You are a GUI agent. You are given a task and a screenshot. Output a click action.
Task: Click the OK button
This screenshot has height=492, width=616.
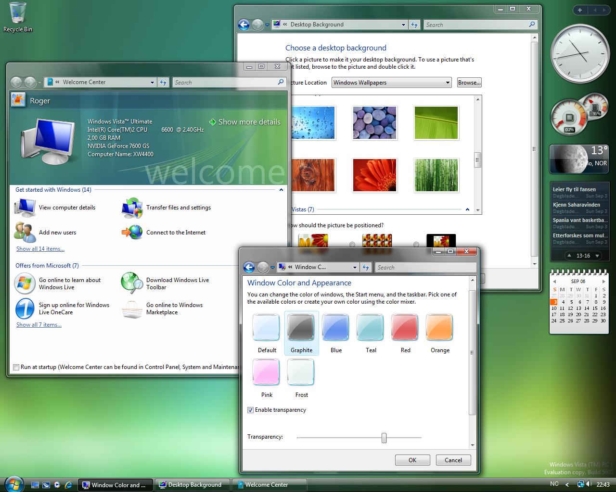click(412, 460)
